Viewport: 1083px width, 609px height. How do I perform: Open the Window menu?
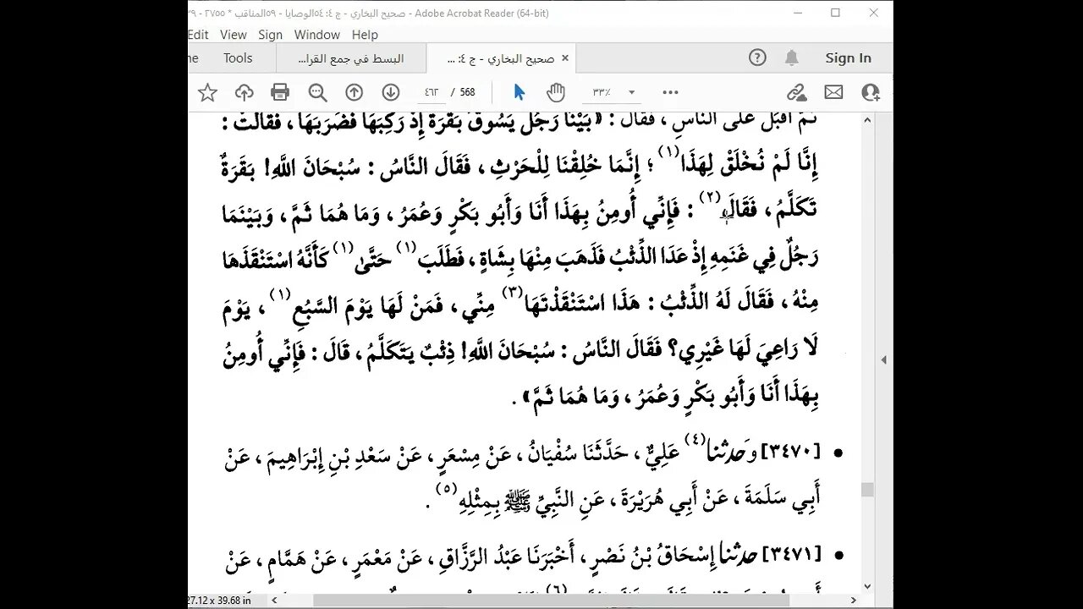[317, 35]
